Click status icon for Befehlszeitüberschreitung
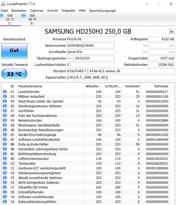 coord(5,154)
